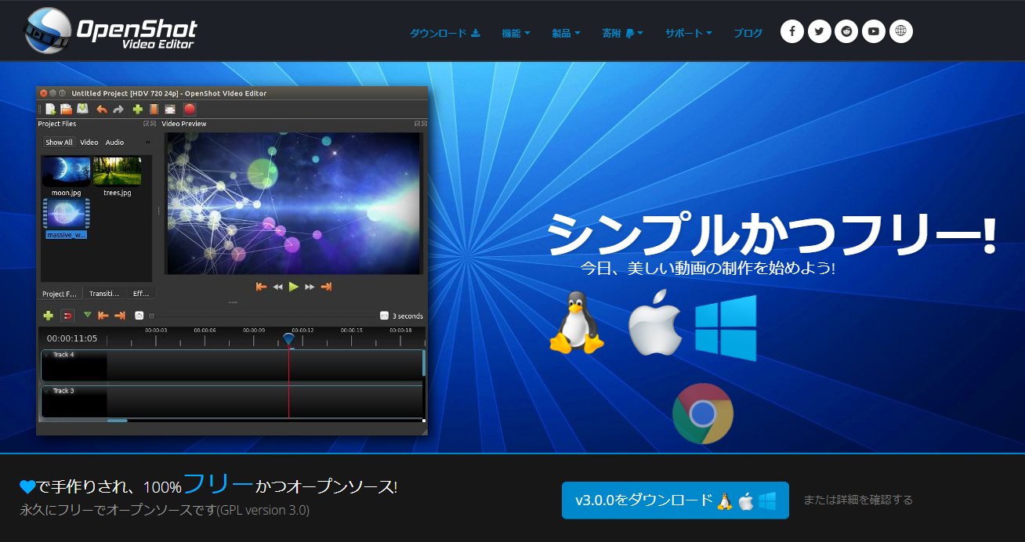Click New Project icon in editor toolbar

coord(51,109)
